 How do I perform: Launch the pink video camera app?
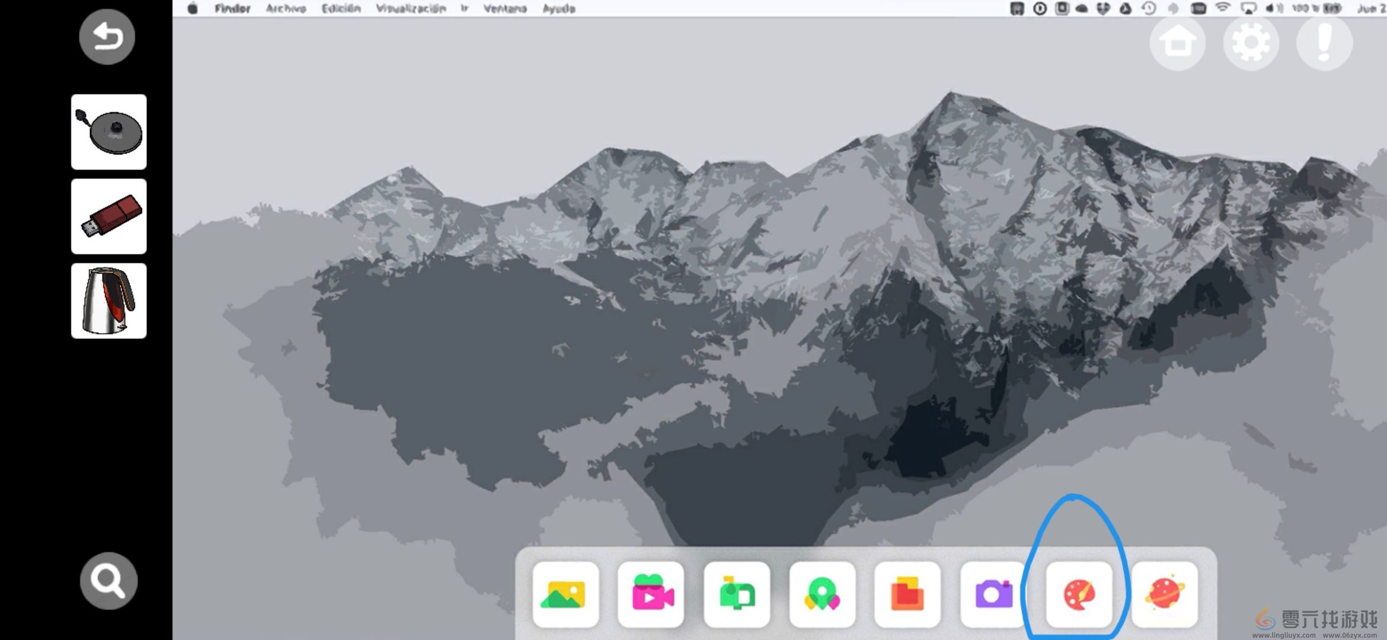click(x=651, y=594)
